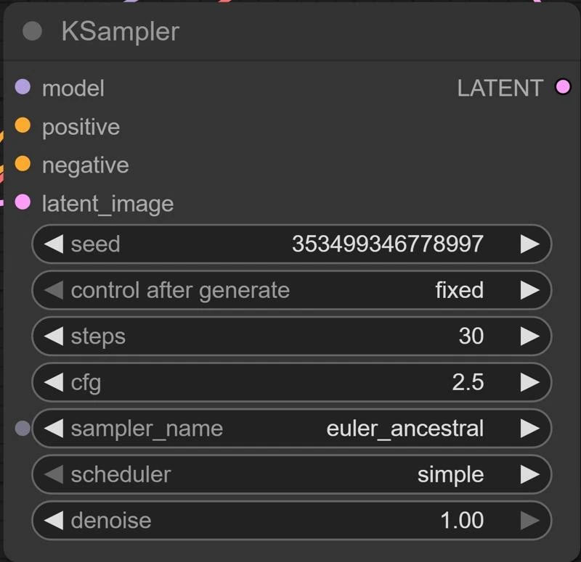The image size is (581, 562).
Task: Click the seed number value field
Action: point(387,244)
